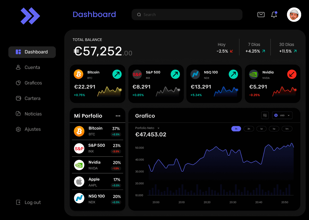Image resolution: width=309 pixels, height=220 pixels.
Task: Open the USD currency dropdown
Action: [x=282, y=115]
